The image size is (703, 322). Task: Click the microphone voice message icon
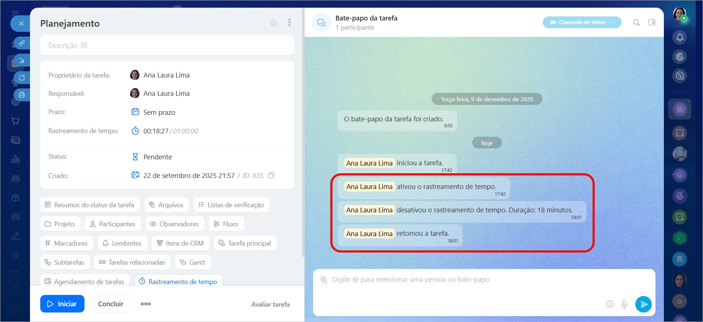click(x=624, y=304)
